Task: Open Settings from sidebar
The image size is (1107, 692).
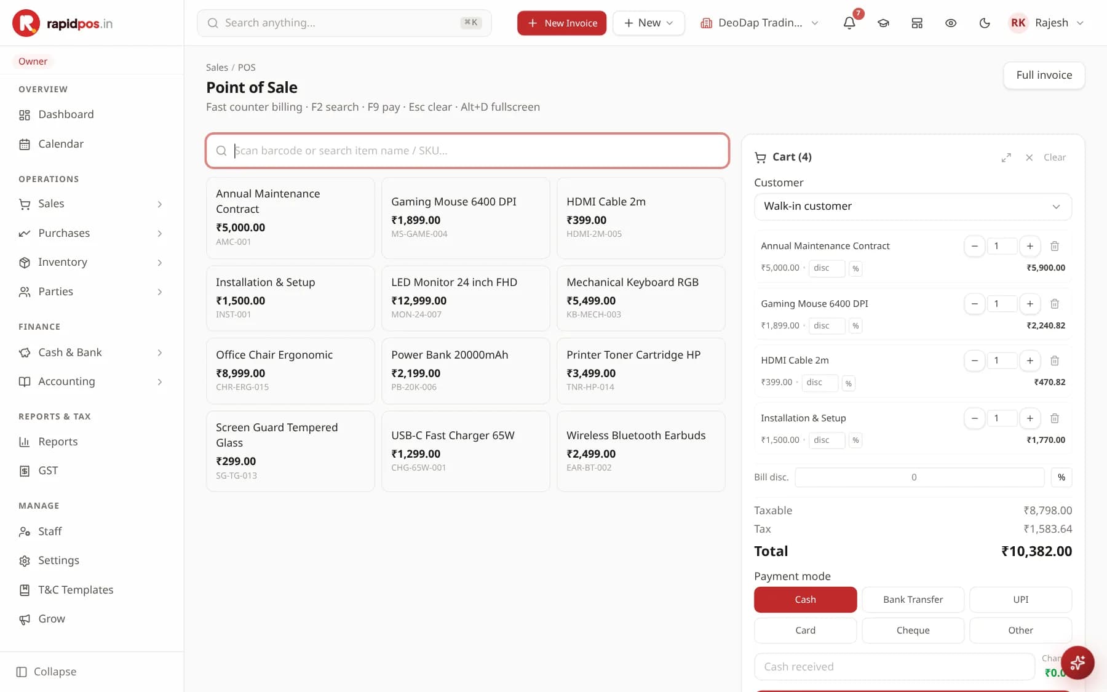Action: 92,560
